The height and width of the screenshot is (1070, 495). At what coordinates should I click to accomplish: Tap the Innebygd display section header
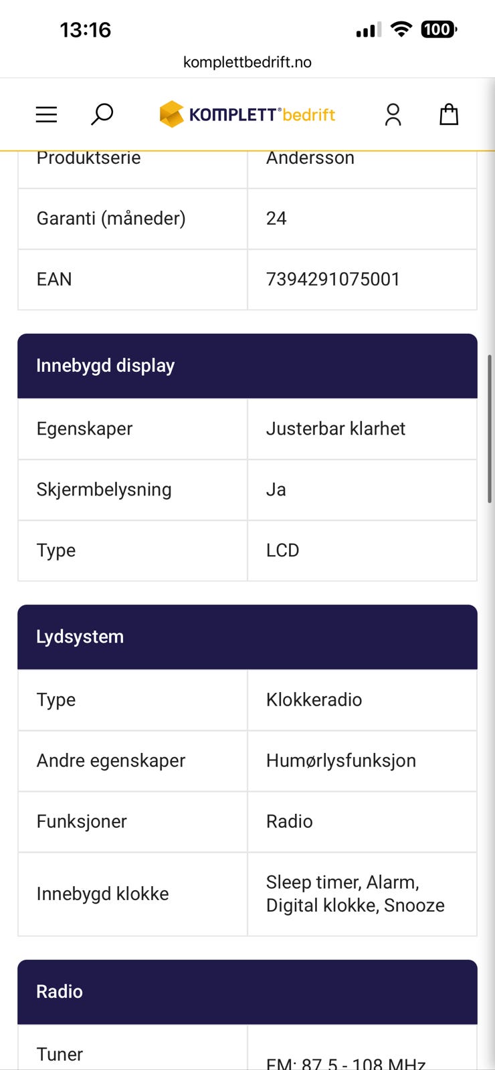click(x=248, y=366)
